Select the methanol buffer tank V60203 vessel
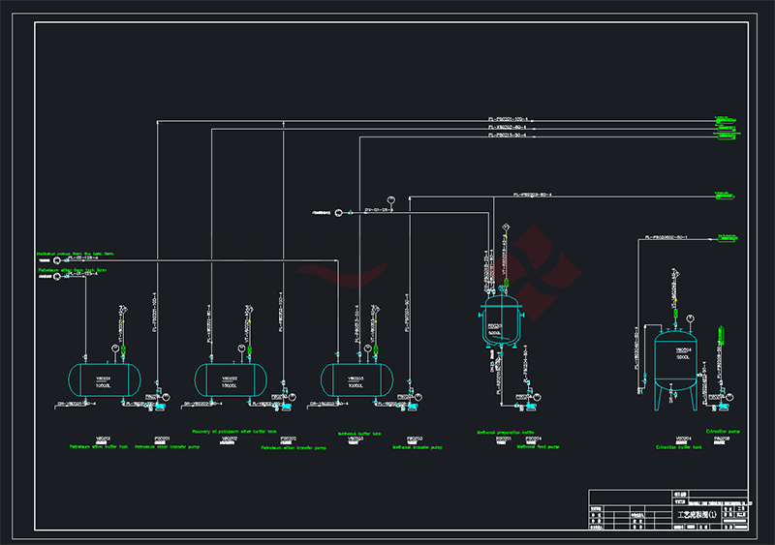 [356, 378]
